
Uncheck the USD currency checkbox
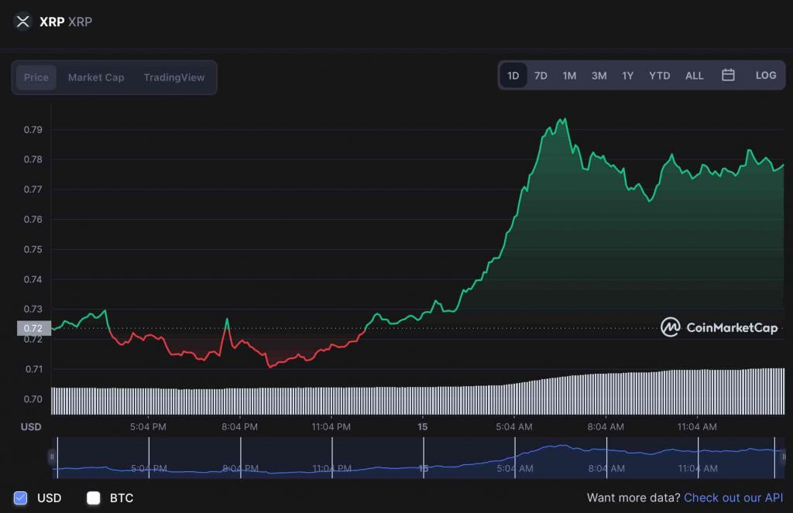[x=20, y=498]
